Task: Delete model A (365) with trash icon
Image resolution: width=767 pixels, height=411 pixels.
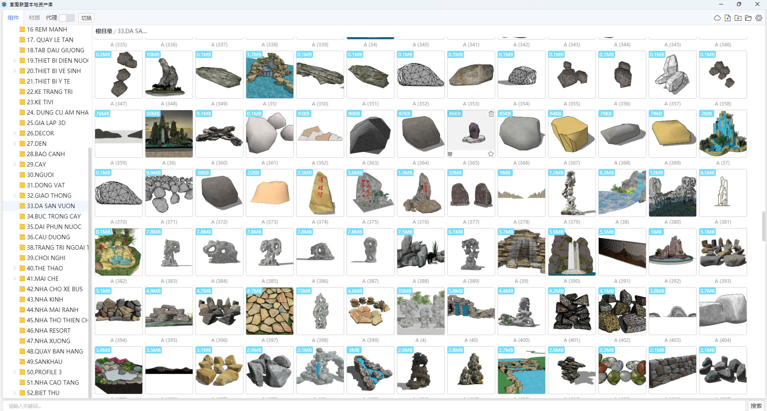Action: (491, 114)
